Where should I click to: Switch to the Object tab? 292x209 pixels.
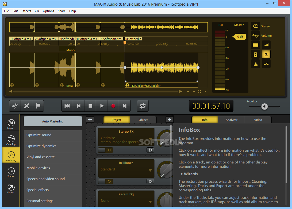143,120
